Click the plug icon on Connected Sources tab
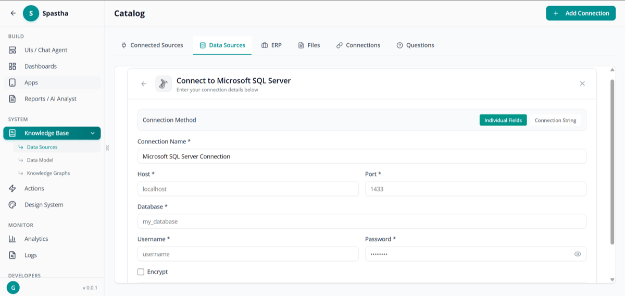Screen dimensions: 625x296 [x=124, y=45]
